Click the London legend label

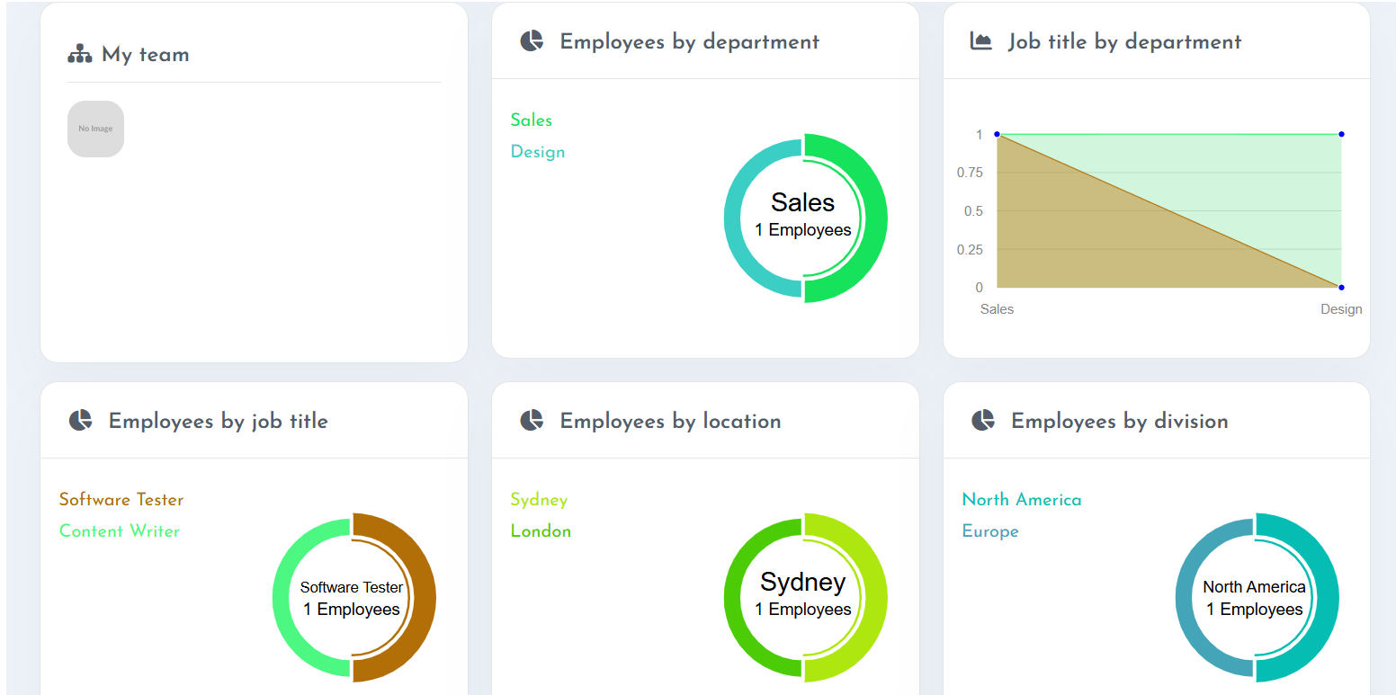[x=541, y=531]
